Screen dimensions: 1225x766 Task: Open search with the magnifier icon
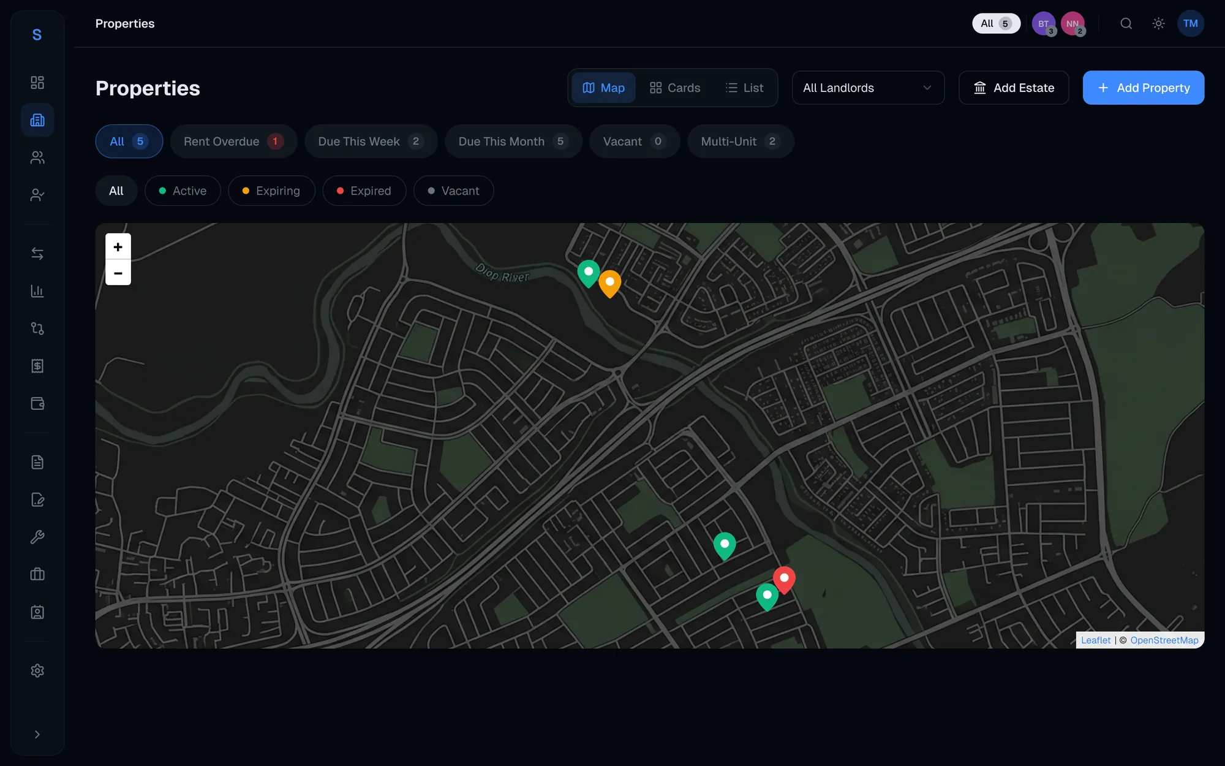point(1126,23)
